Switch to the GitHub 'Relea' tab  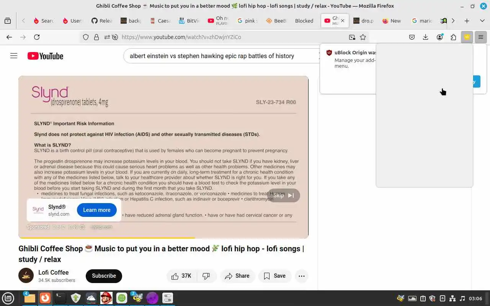click(102, 21)
